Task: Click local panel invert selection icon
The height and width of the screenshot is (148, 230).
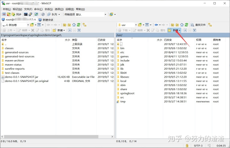Action: click(79, 30)
